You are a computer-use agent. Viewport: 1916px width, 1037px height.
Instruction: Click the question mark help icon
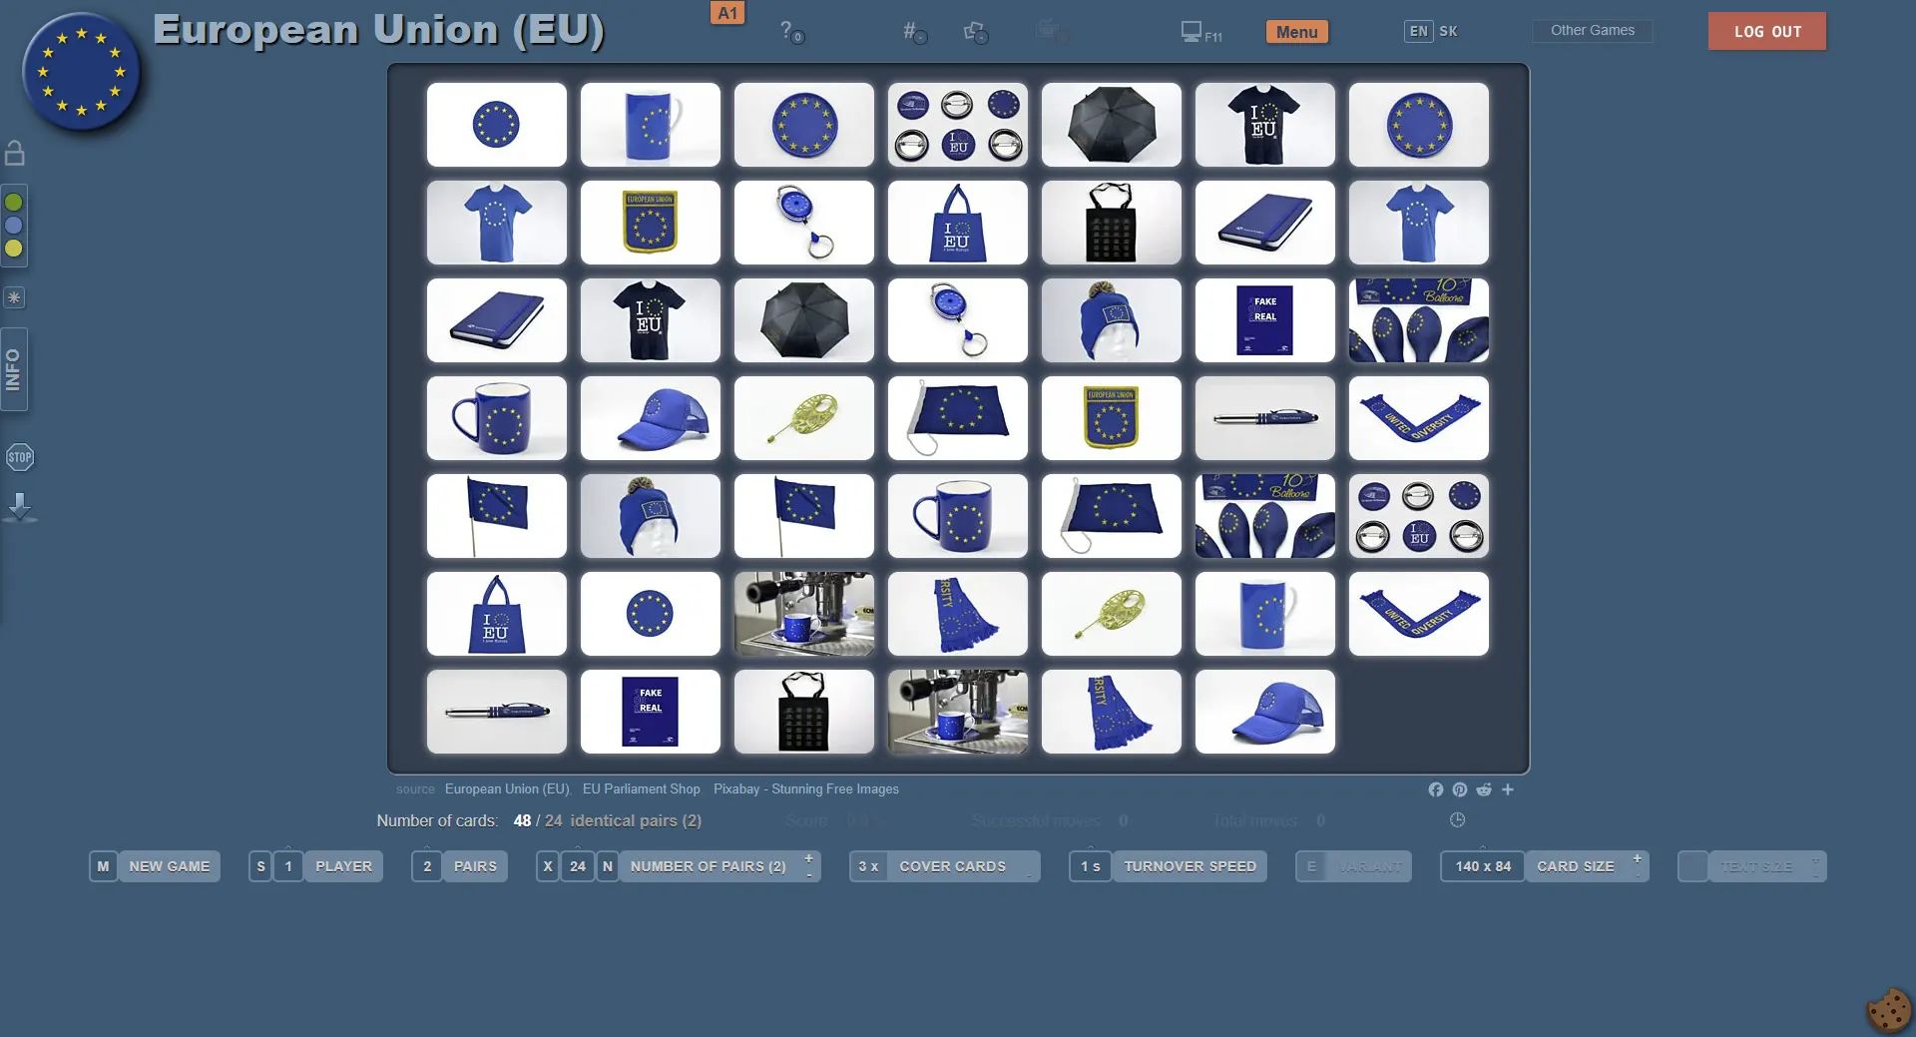click(788, 31)
